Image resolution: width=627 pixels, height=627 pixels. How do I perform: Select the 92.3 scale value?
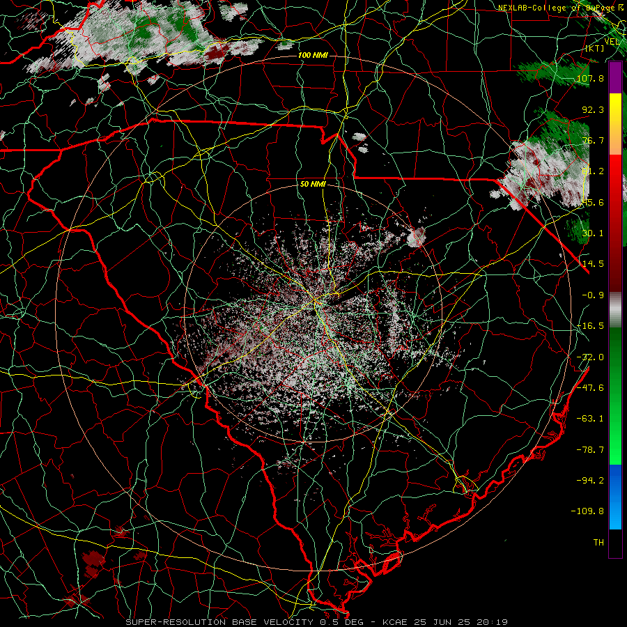[593, 109]
